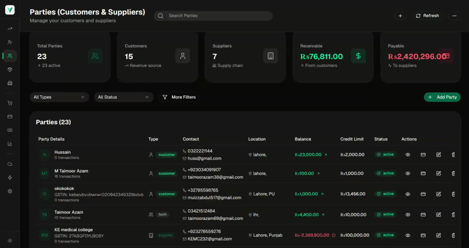View details of M Taimoor Azam
The height and width of the screenshot is (248, 469).
pyautogui.click(x=408, y=174)
